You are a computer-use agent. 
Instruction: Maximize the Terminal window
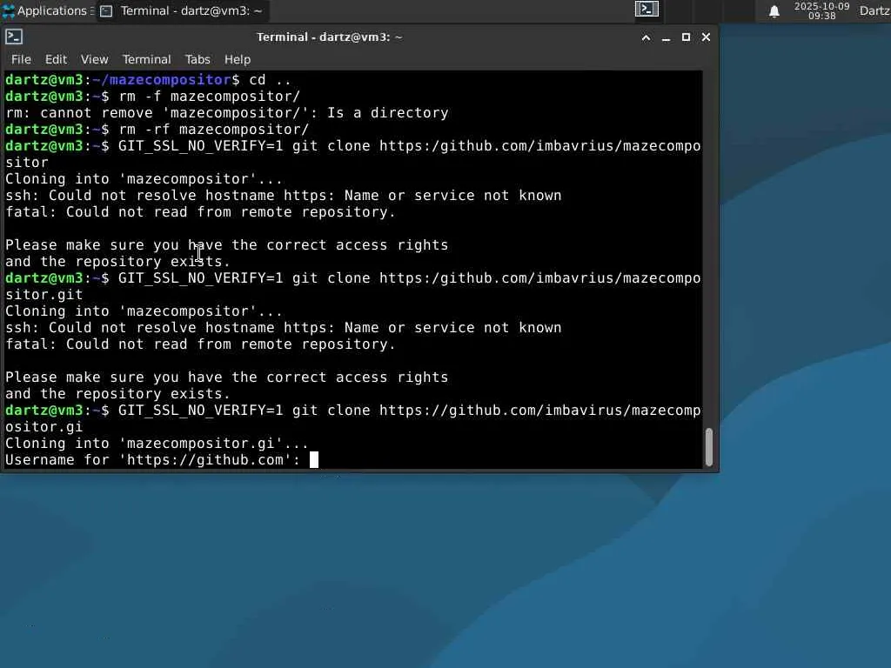tap(686, 37)
